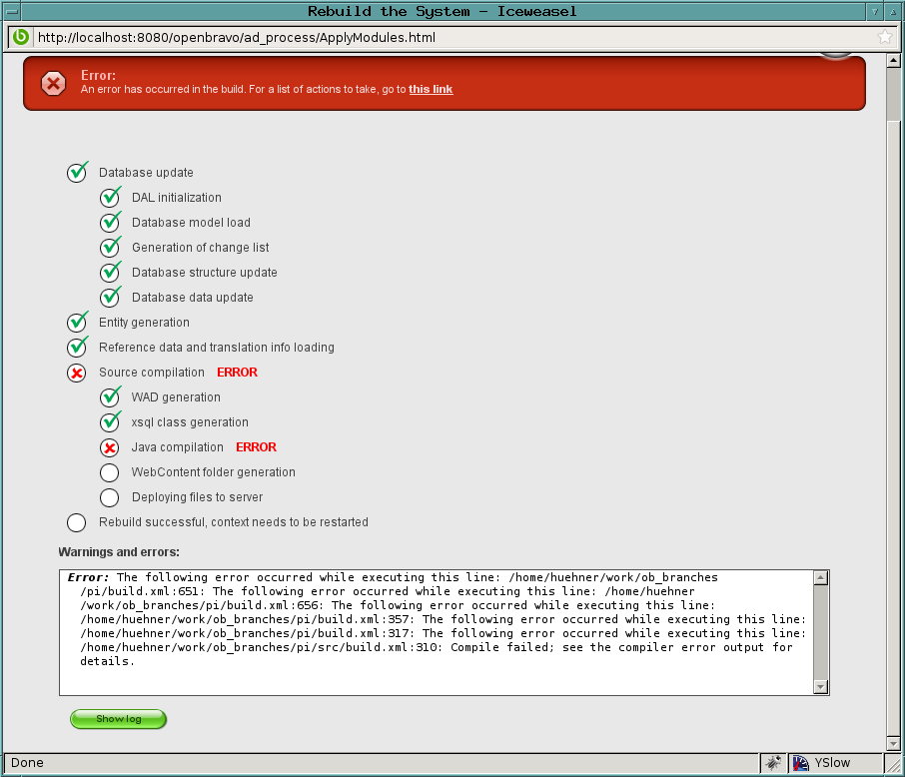This screenshot has width=905, height=777.
Task: Click the green checkmark beside Database update
Action: pyautogui.click(x=78, y=173)
